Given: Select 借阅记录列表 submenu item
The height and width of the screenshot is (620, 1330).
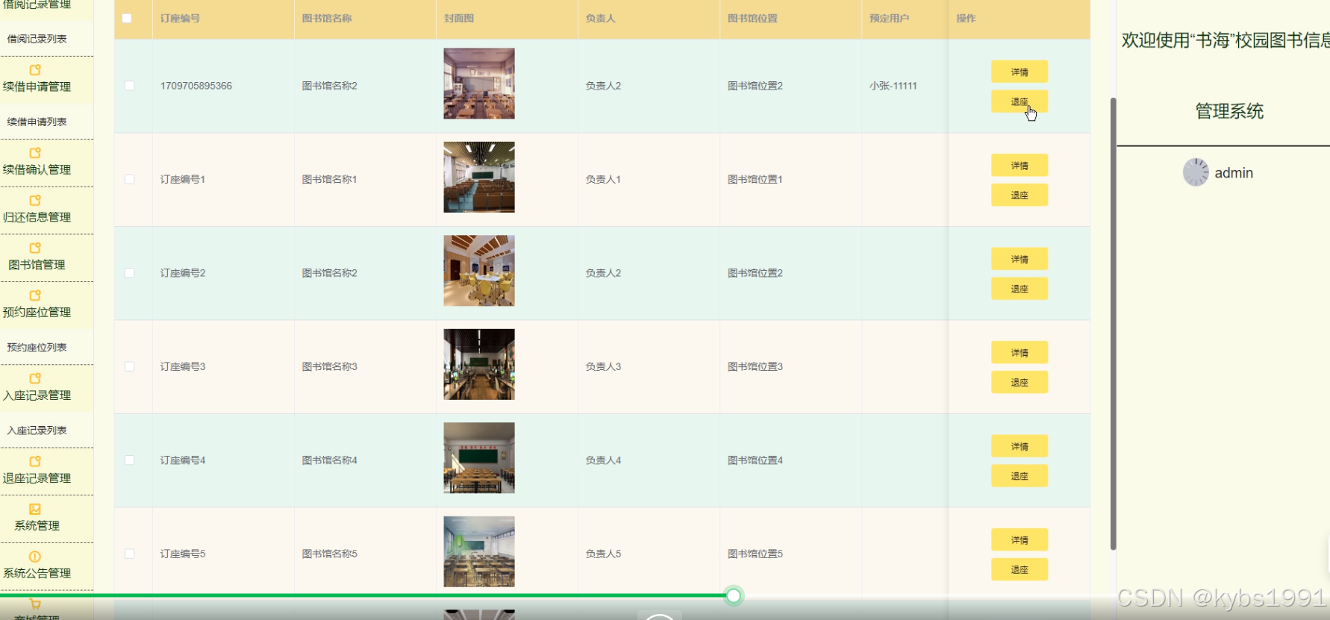Looking at the screenshot, I should pyautogui.click(x=37, y=39).
